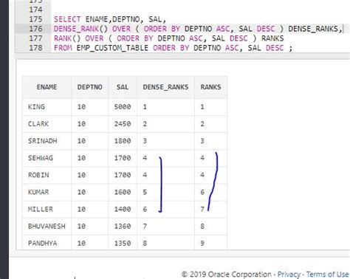The width and height of the screenshot is (350, 279).
Task: Click EMP_CUSTOM_TABLE in the query
Action: [112, 48]
